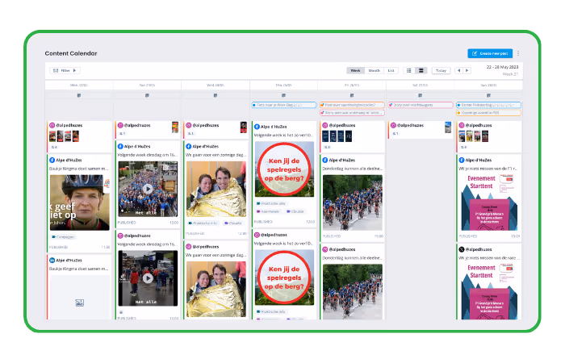Click Saturday's Instagram icon for @alpedhuzes
The width and height of the screenshot is (565, 363).
point(394,125)
